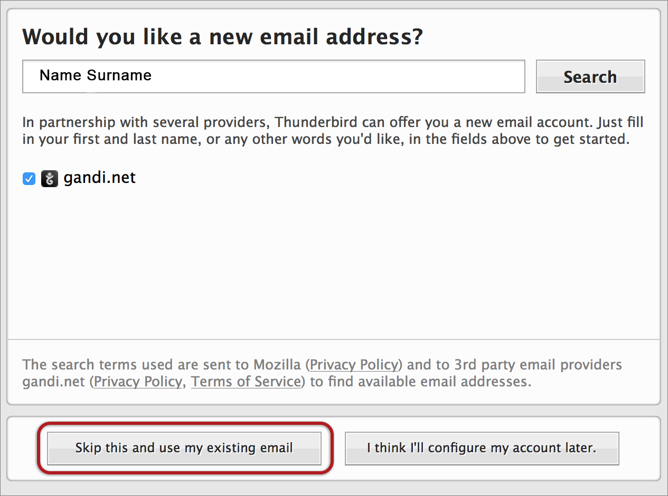Click the empty area below the gandi.net provider
This screenshot has width=668, height=496.
coord(333,264)
